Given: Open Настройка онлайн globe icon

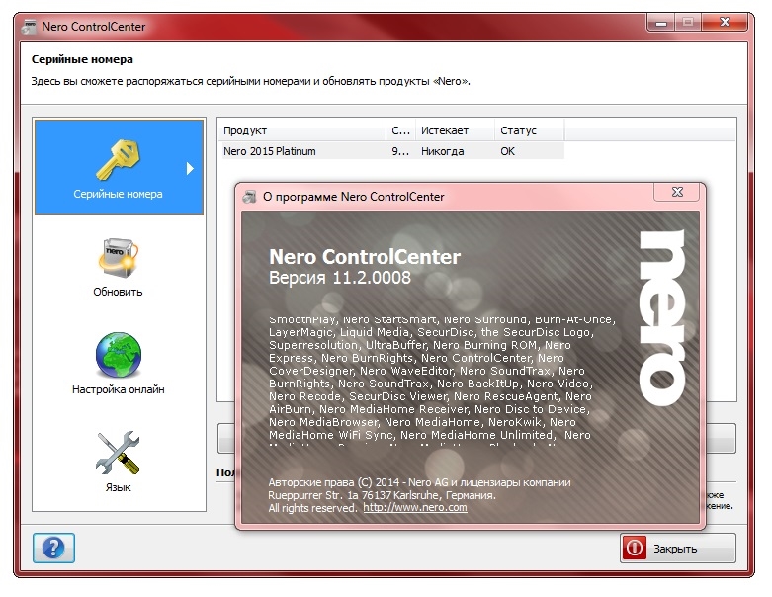Looking at the screenshot, I should click(x=119, y=355).
